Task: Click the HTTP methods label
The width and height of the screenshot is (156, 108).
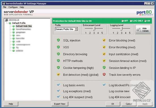Action: pos(73,61)
